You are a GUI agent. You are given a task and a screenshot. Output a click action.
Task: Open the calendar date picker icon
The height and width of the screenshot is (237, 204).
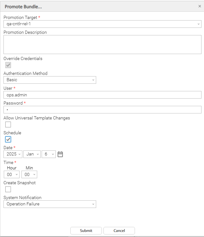60,154
